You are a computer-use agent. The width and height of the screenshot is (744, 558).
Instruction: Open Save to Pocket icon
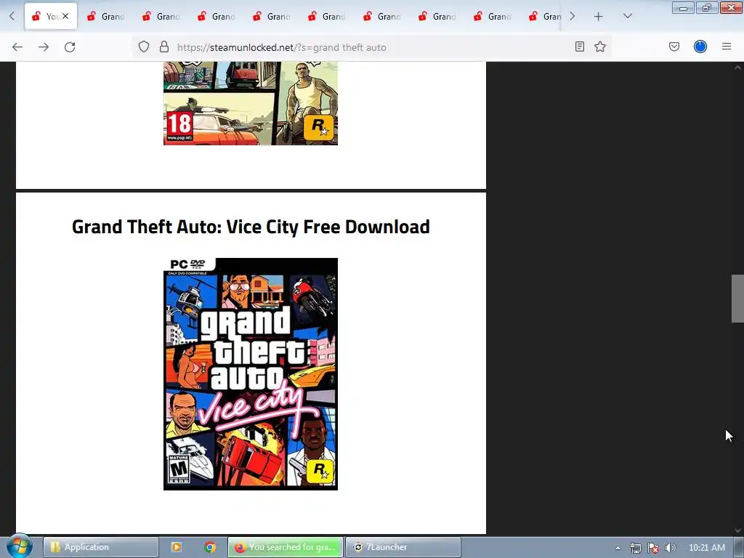674,46
